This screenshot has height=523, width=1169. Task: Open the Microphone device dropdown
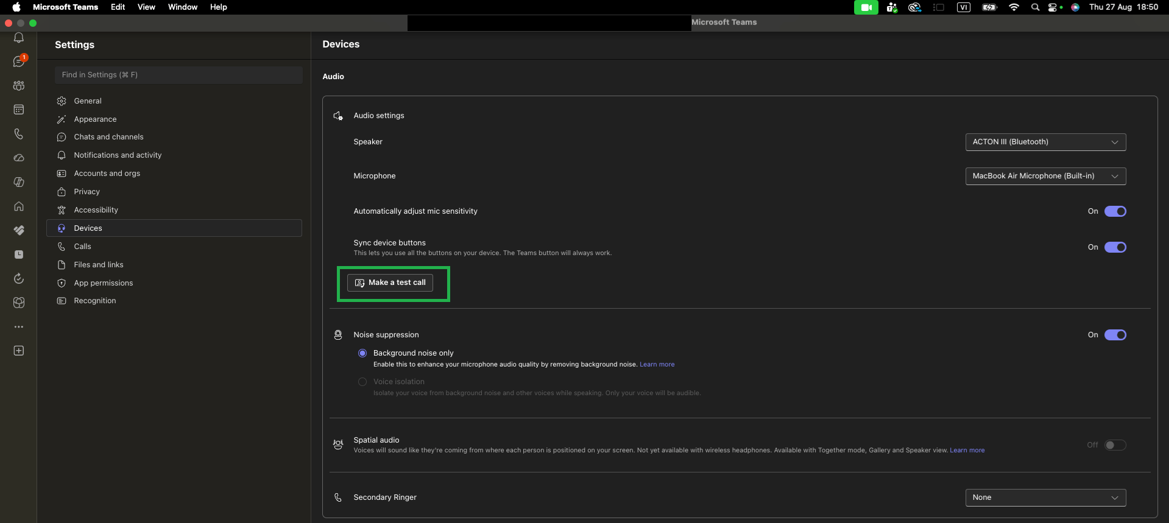tap(1045, 176)
